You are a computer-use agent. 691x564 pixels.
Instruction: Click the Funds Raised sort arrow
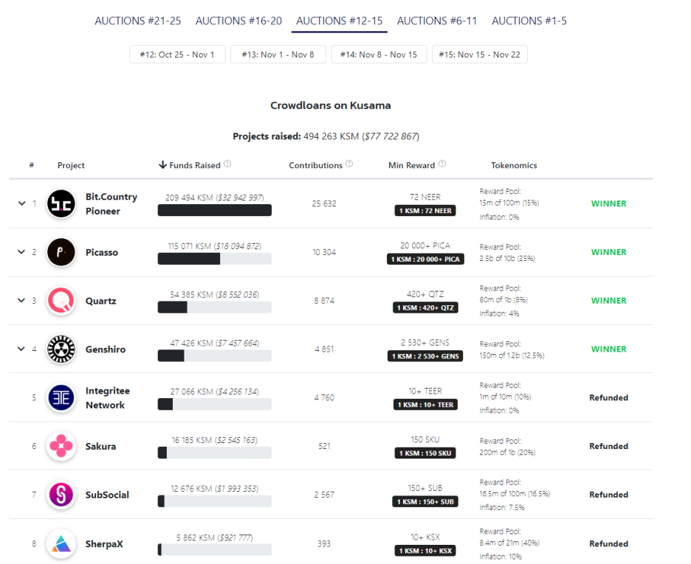tap(162, 165)
